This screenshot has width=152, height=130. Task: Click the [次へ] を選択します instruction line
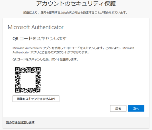[45, 59]
